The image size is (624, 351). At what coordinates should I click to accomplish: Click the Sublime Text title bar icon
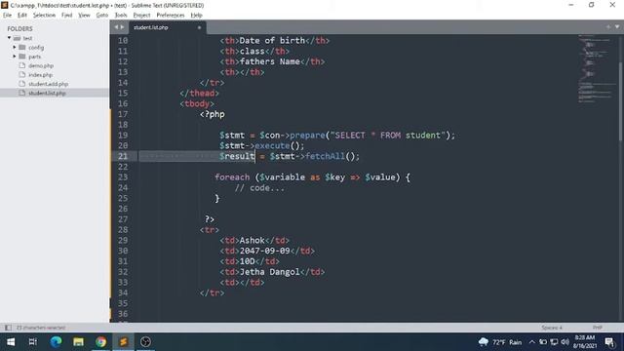(x=4, y=5)
